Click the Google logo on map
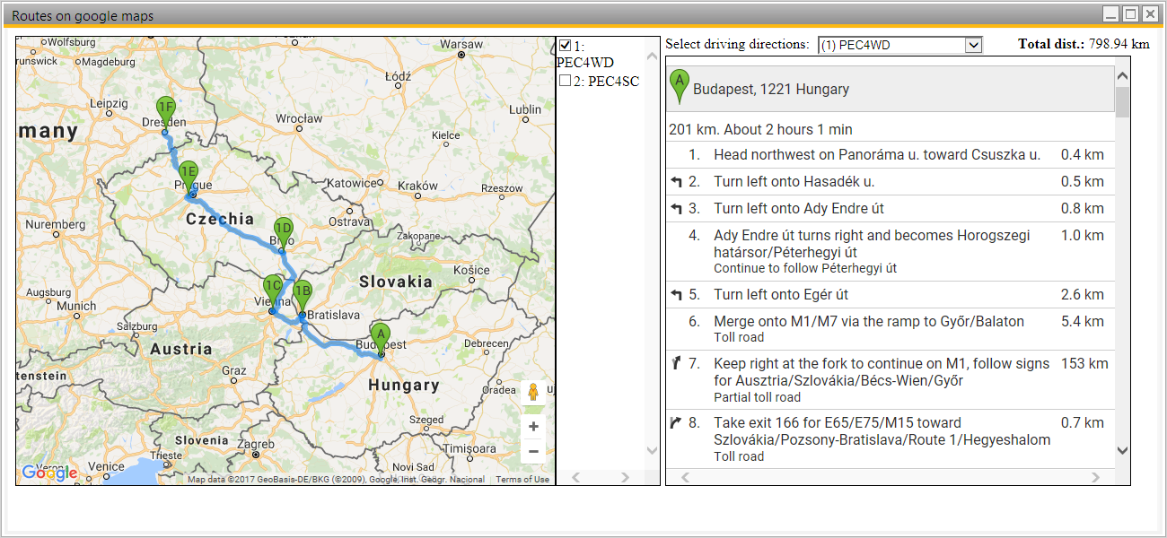This screenshot has height=538, width=1167. [x=50, y=473]
